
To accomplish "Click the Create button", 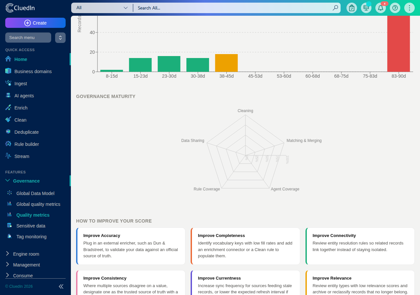I will [35, 23].
